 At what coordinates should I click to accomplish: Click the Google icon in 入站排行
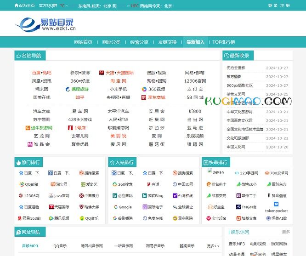click(x=116, y=207)
